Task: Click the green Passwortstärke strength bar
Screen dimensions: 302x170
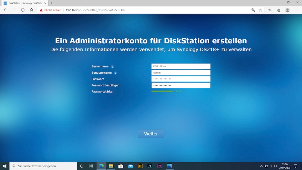Action: coord(162,91)
